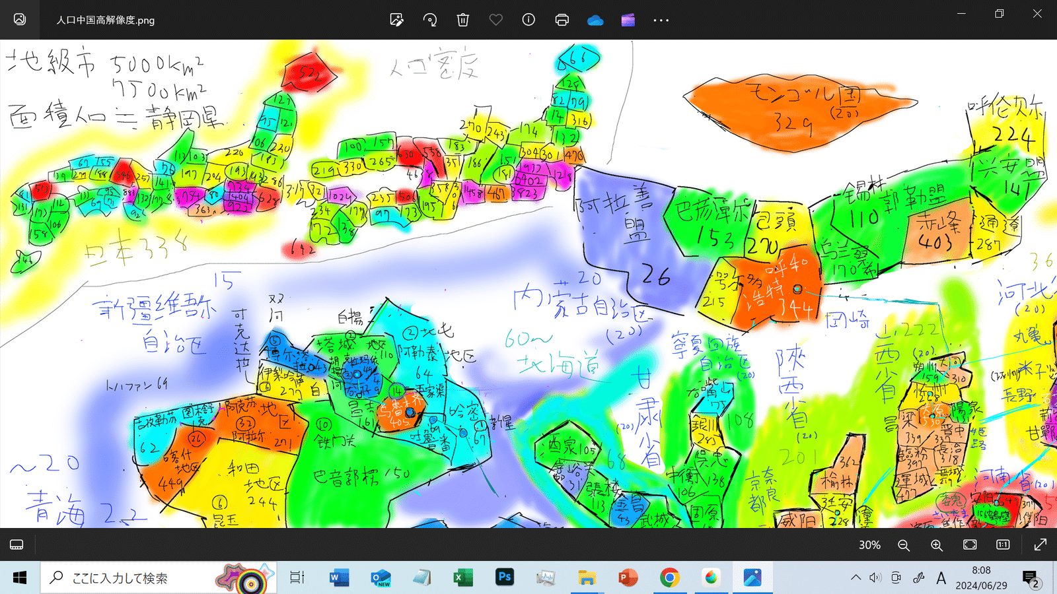
Task: Minimize the Photos window
Action: 961,13
